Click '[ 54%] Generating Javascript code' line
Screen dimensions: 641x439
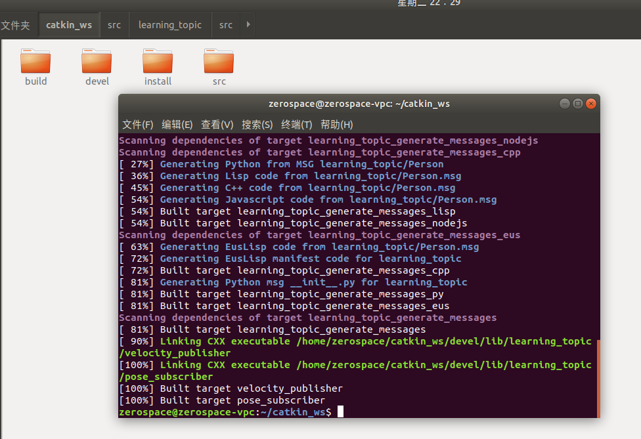pos(308,199)
